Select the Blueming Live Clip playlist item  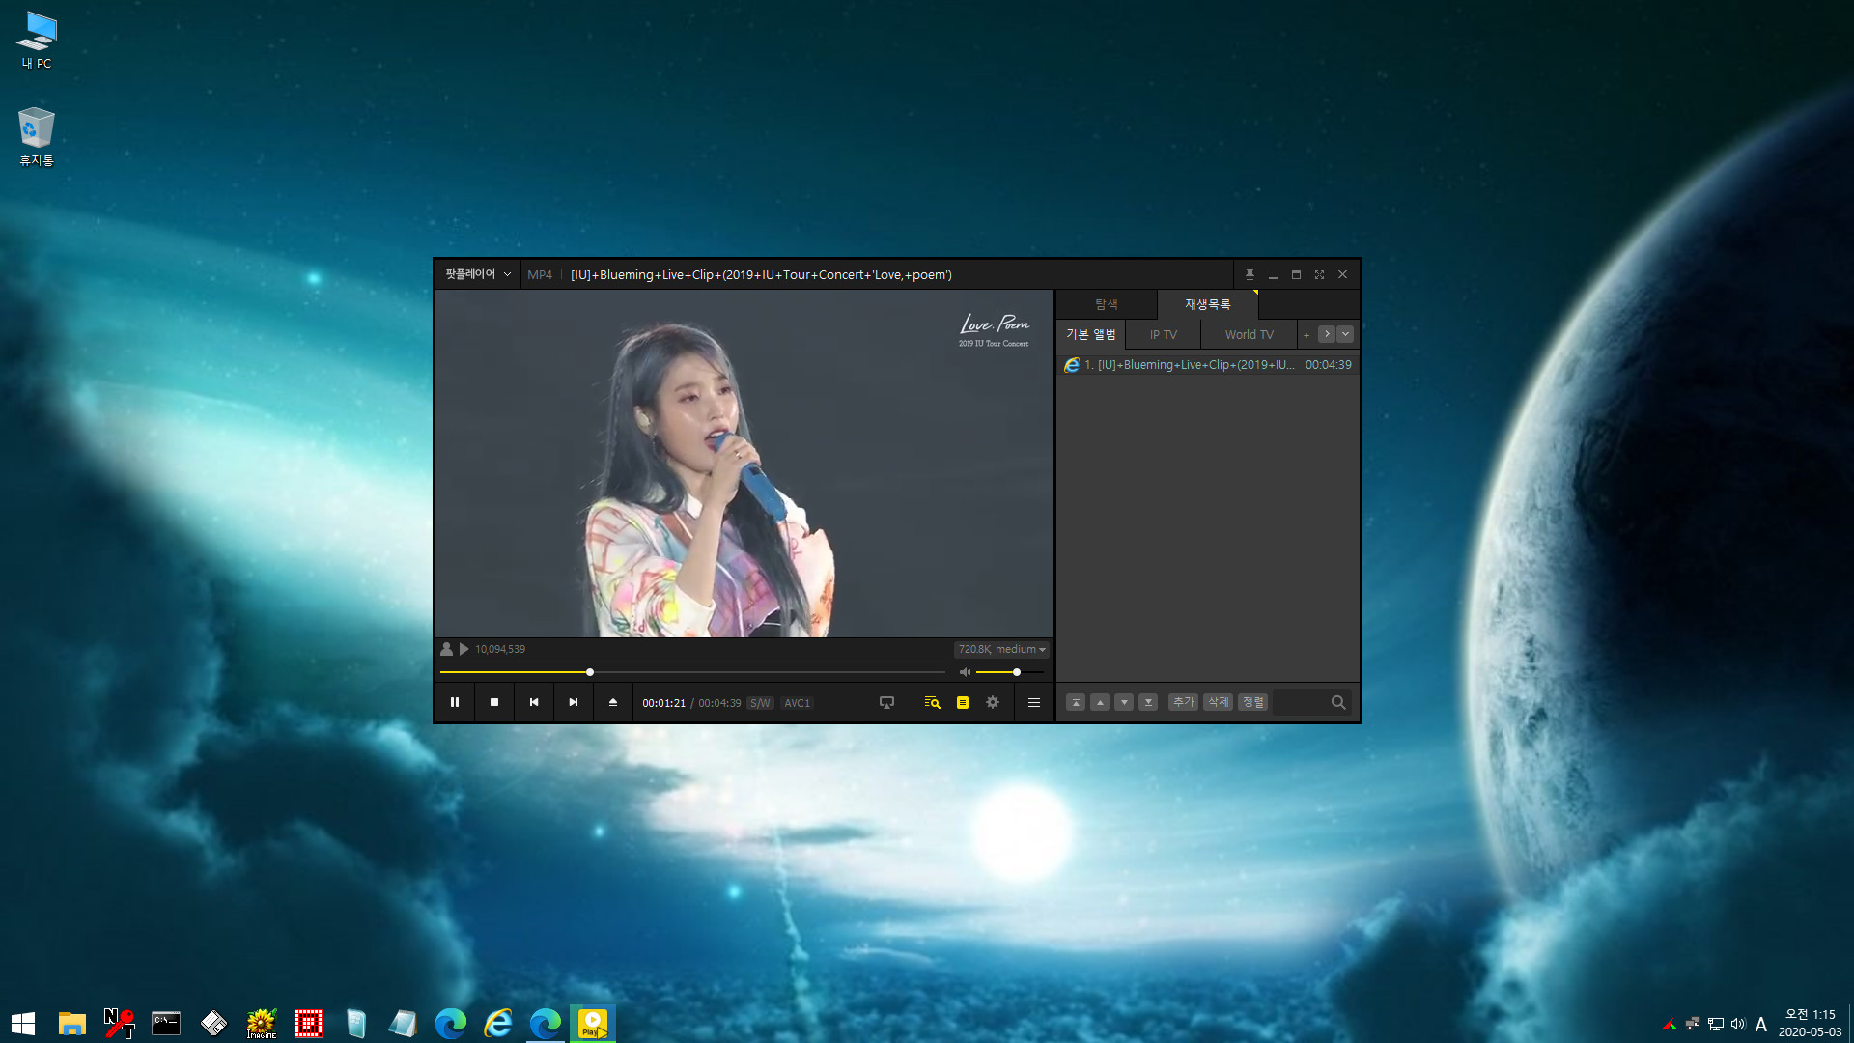[x=1208, y=364]
